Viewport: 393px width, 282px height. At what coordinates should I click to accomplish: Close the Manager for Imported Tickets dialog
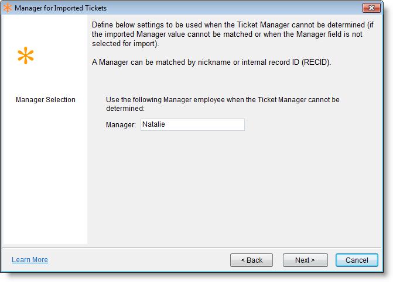pos(371,8)
